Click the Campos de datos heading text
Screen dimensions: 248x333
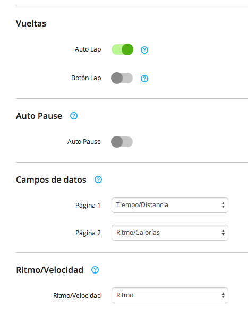[51, 180]
